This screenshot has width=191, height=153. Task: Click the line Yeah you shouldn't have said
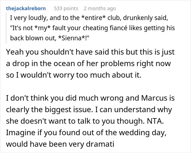point(90,52)
